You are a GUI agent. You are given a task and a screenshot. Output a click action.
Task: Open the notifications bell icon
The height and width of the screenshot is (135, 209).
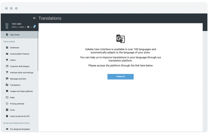click(x=35, y=27)
